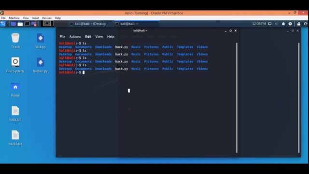Select the Trash desktop icon
The height and width of the screenshot is (174, 309).
(15, 41)
